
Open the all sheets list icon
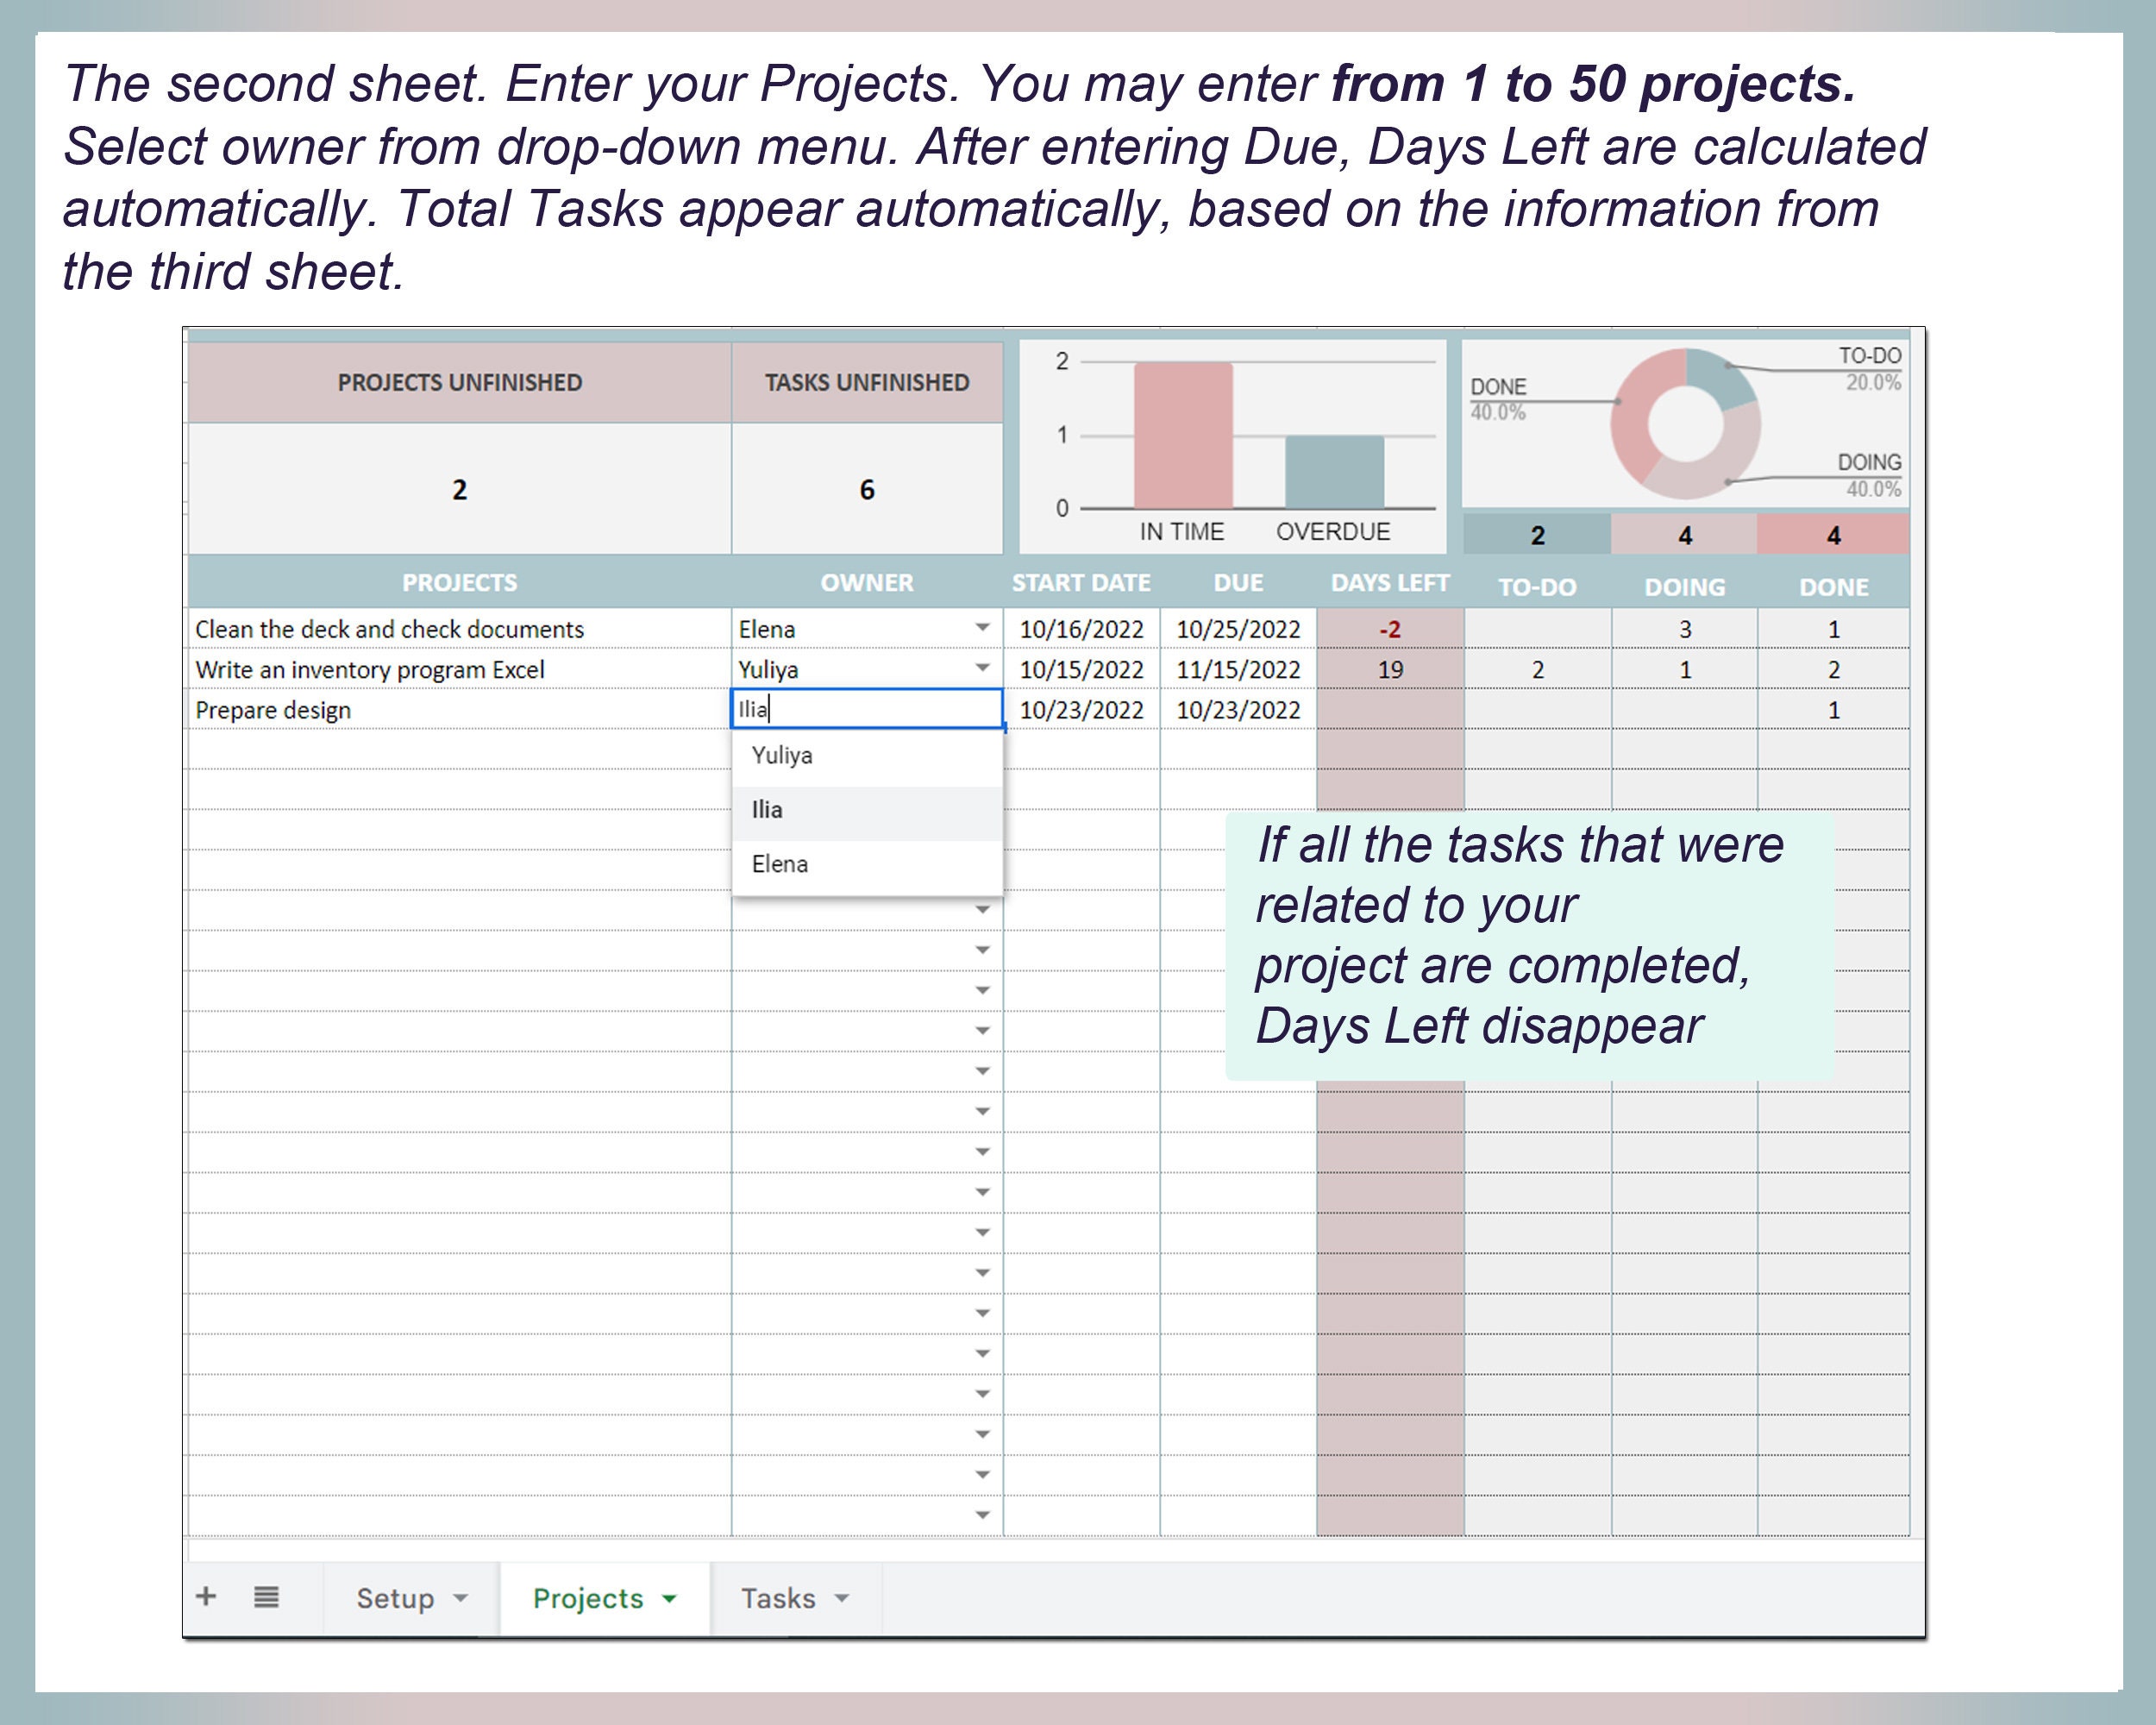265,1597
